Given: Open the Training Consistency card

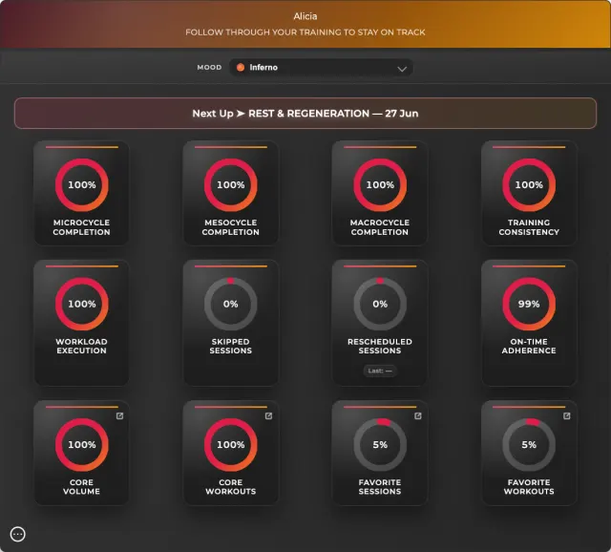Looking at the screenshot, I should click(529, 193).
